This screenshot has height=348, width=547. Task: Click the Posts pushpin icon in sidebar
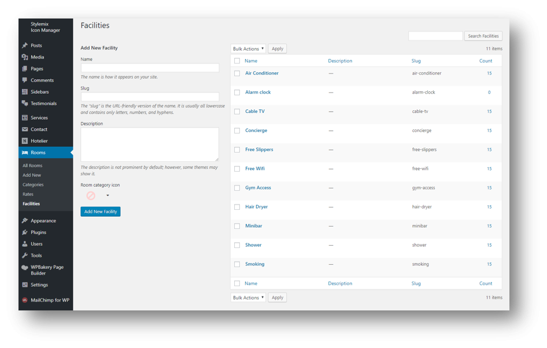pos(25,46)
